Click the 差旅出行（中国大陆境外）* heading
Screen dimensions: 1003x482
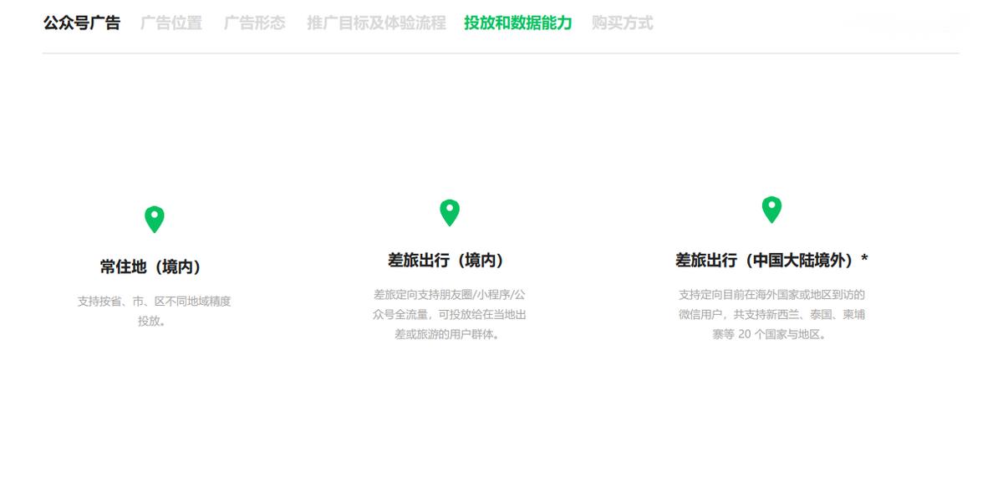tap(771, 260)
